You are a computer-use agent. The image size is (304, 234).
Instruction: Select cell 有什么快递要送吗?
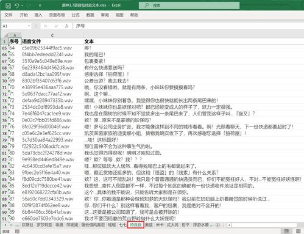pyautogui.click(x=194, y=68)
